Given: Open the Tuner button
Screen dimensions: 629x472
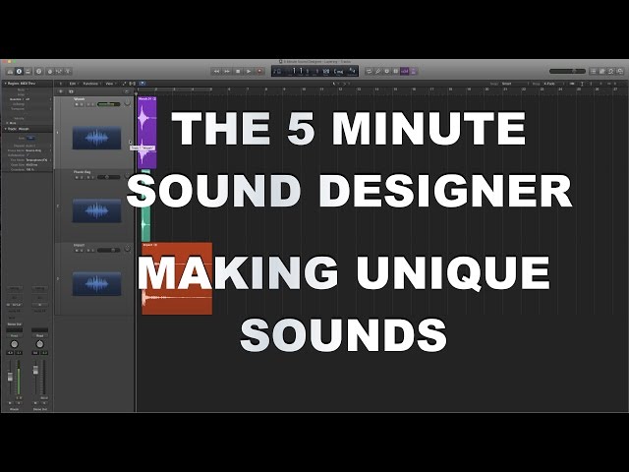Looking at the screenshot, I should [377, 72].
